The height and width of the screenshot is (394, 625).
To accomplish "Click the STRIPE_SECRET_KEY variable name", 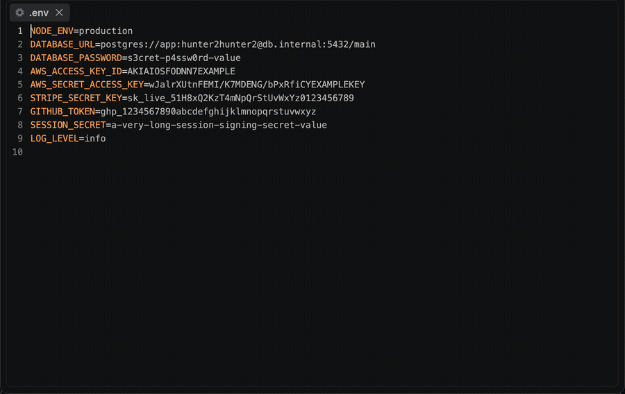I will [76, 98].
